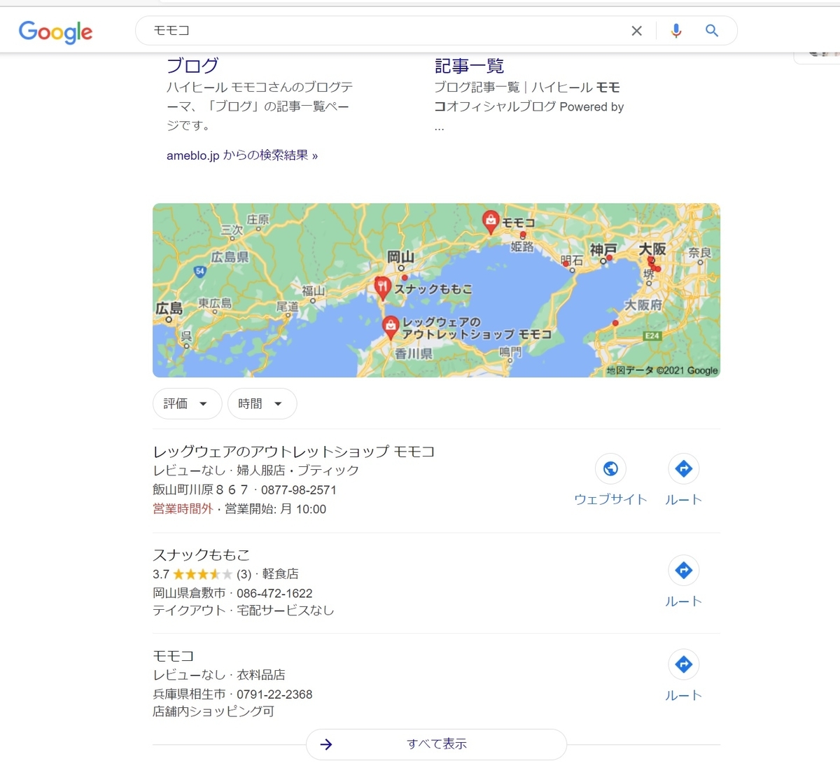The width and height of the screenshot is (840, 766).
Task: Click the Google logo
Action: pyautogui.click(x=55, y=32)
